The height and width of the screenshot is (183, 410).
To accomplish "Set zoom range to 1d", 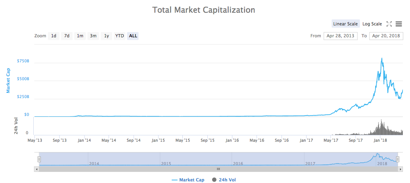I will pyautogui.click(x=54, y=36).
